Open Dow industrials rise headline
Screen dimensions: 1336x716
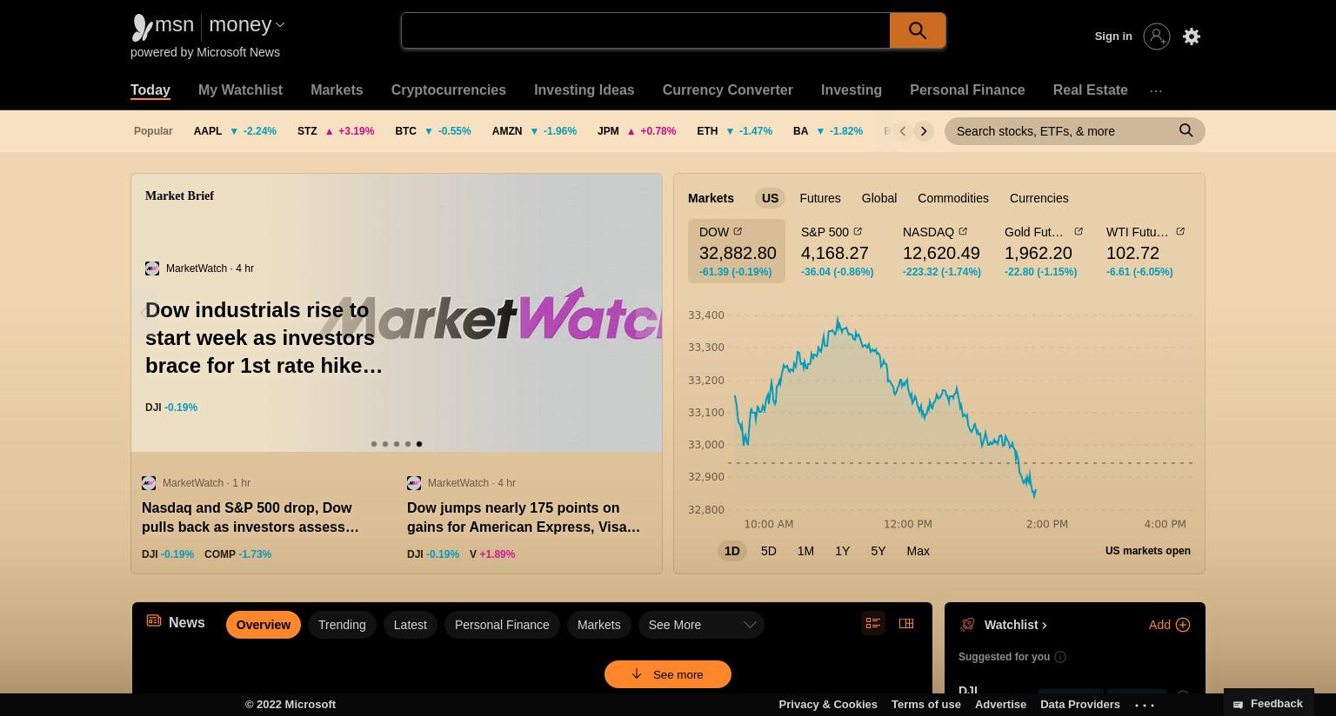(264, 338)
